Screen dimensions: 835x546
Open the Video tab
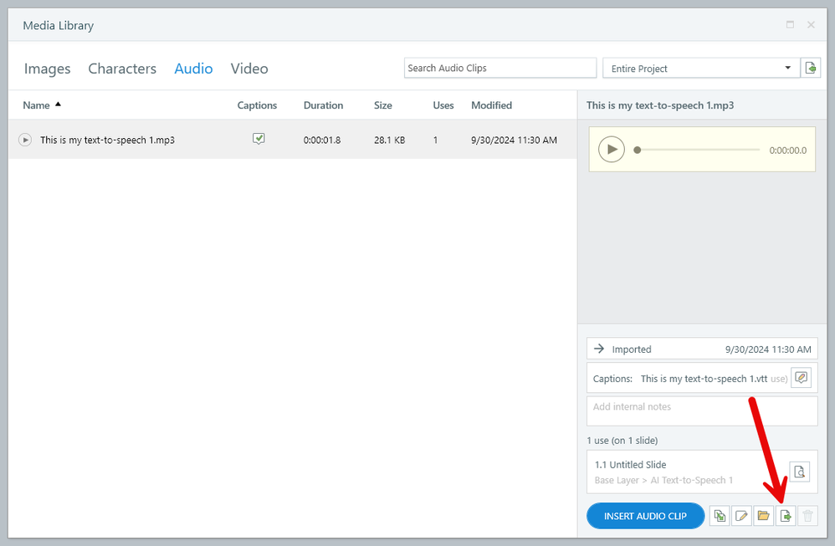coord(249,69)
